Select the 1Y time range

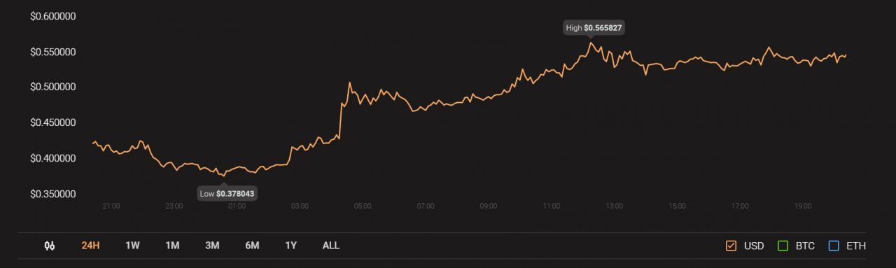[291, 246]
